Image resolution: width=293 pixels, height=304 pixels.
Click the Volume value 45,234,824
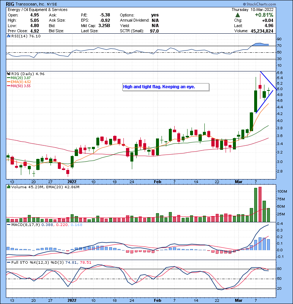tap(262, 31)
